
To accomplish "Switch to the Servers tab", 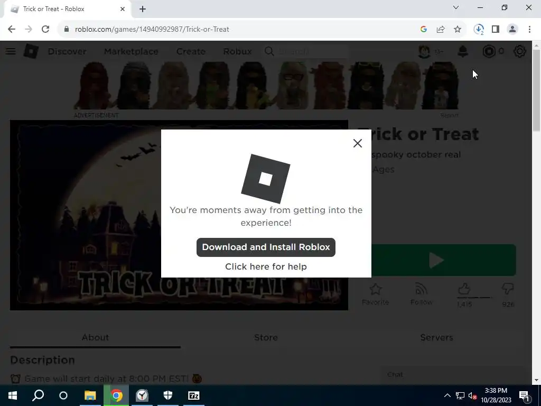I will (436, 337).
